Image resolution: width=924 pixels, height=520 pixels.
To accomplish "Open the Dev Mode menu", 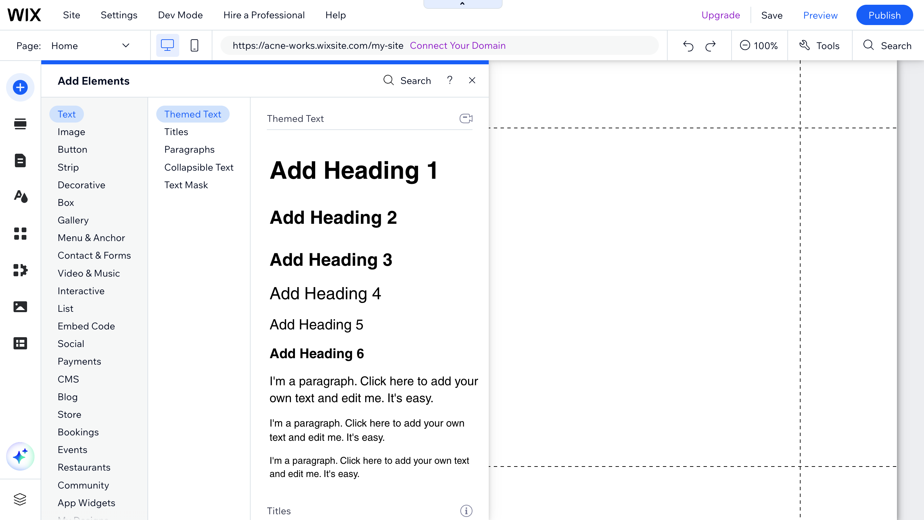I will click(180, 15).
